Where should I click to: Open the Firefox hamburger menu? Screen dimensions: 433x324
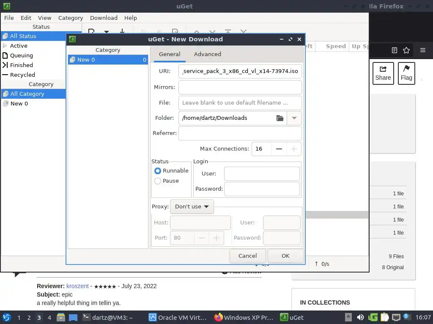pos(422,50)
